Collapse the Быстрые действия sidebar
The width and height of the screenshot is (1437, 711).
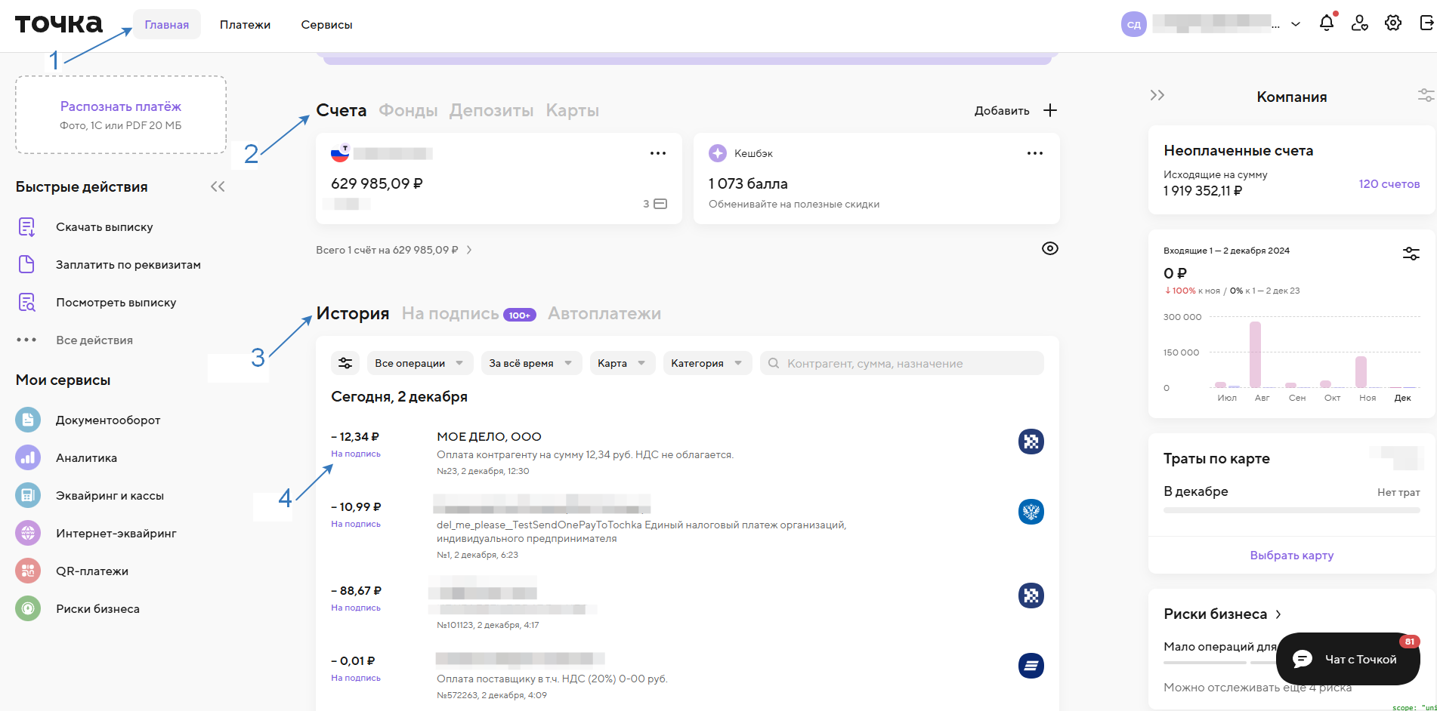pos(218,186)
